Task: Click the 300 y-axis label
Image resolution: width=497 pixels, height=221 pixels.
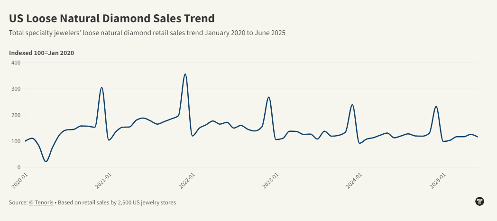Action: pos(16,89)
